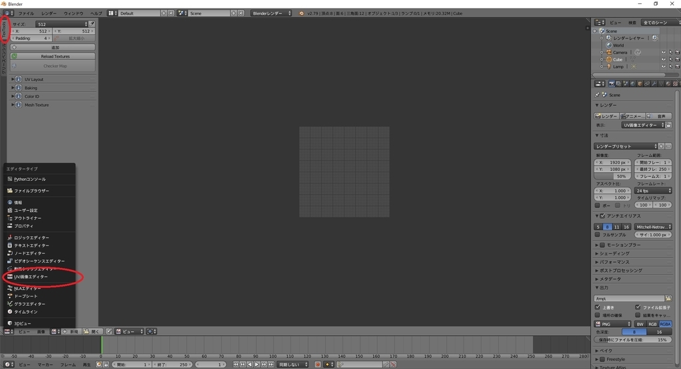Open the Constraints properties tab (chain icon)
Image resolution: width=681 pixels, height=369 pixels.
tap(646, 84)
